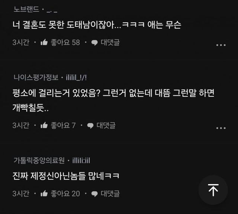
Task: Like the comment with 좋아요 7 via thumb icon
Action: point(44,125)
